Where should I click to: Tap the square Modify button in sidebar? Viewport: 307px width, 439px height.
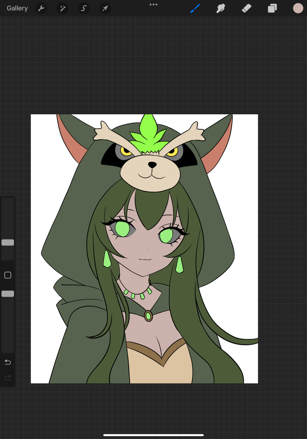[x=8, y=275]
